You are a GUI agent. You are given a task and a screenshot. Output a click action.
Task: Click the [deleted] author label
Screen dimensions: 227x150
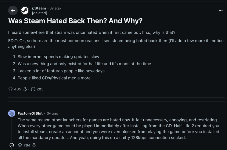pos(39,13)
